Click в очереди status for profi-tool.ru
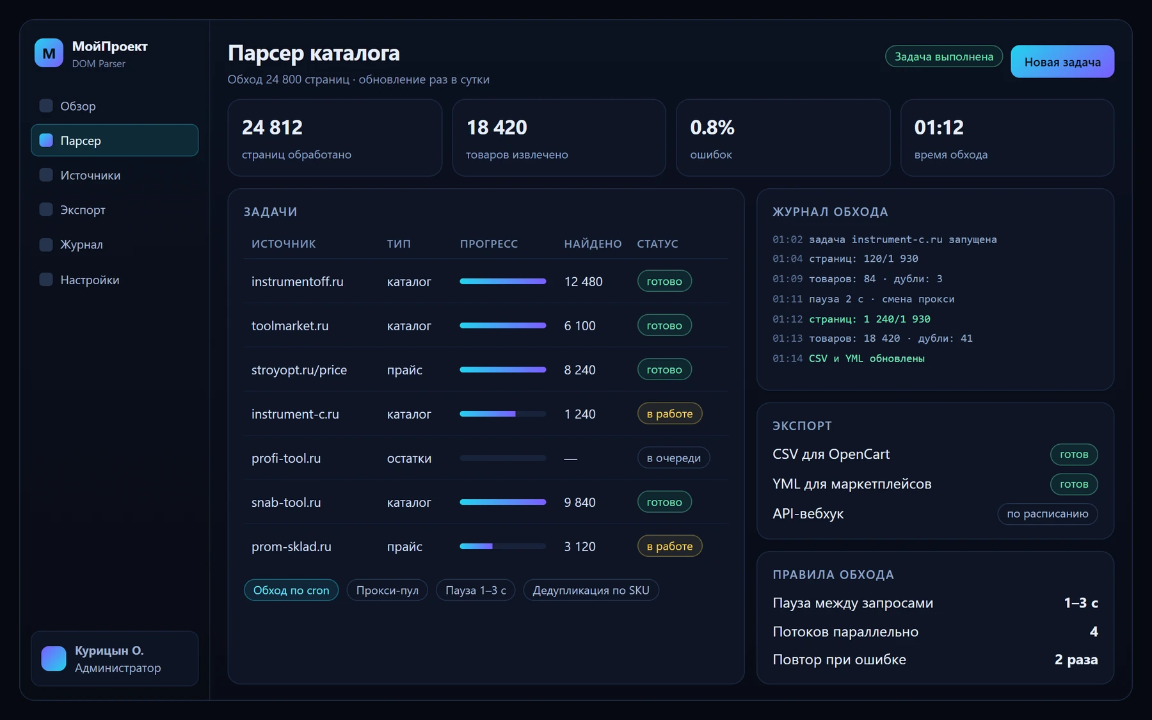Viewport: 1152px width, 720px height. tap(673, 458)
